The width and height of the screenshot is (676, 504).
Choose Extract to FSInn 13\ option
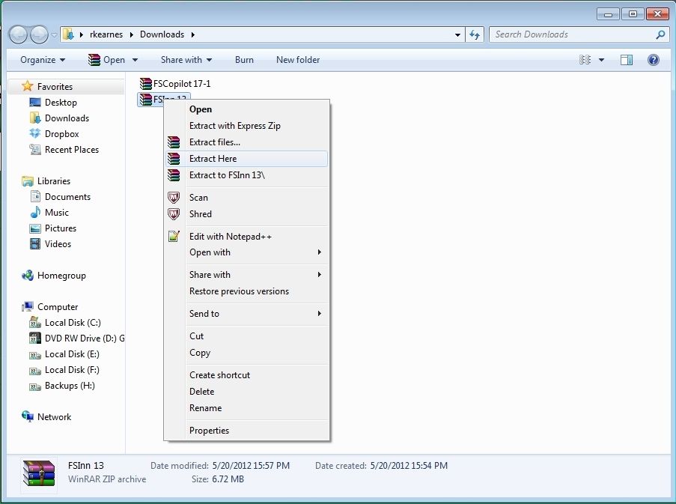[247, 175]
